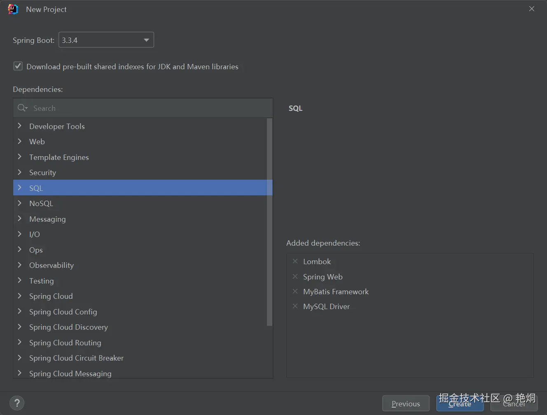Click the search magnifier icon in dependencies
Screen dimensions: 547x415
tap(22, 108)
